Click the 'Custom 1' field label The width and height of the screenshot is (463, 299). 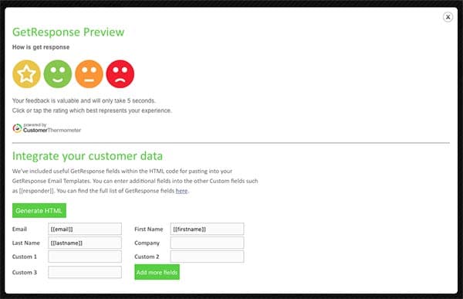(25, 257)
